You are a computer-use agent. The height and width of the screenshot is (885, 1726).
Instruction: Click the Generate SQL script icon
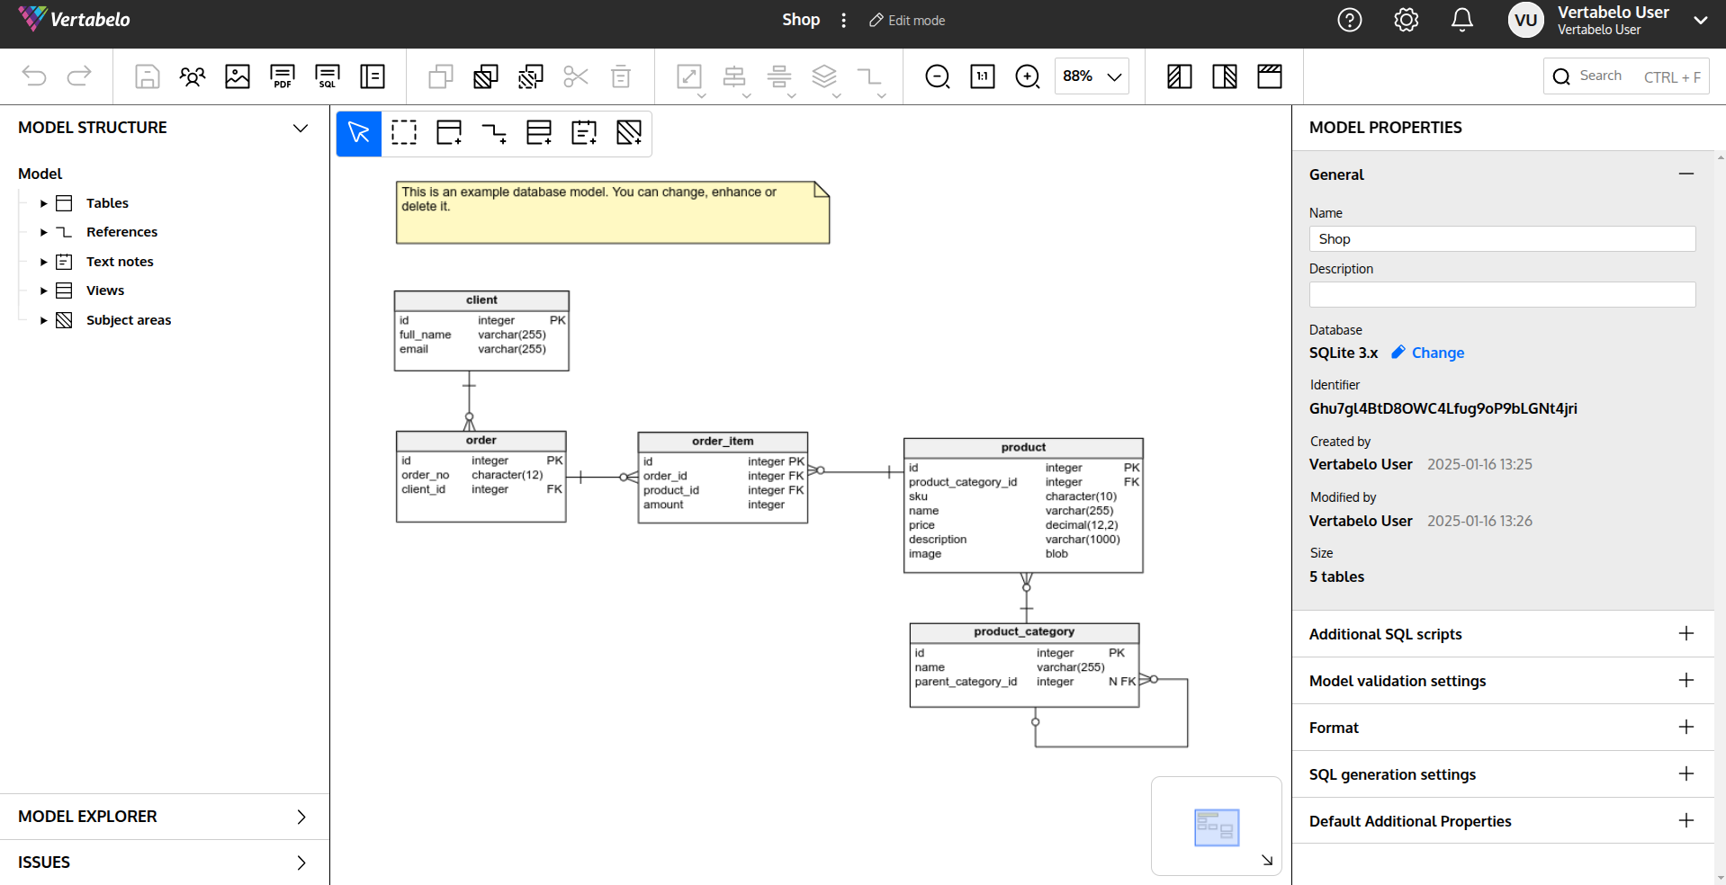pos(328,76)
